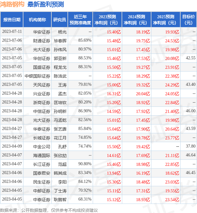The width and height of the screenshot is (197, 213).
Task: Click the 2025预测净利润 column header
Action: tap(166, 20)
